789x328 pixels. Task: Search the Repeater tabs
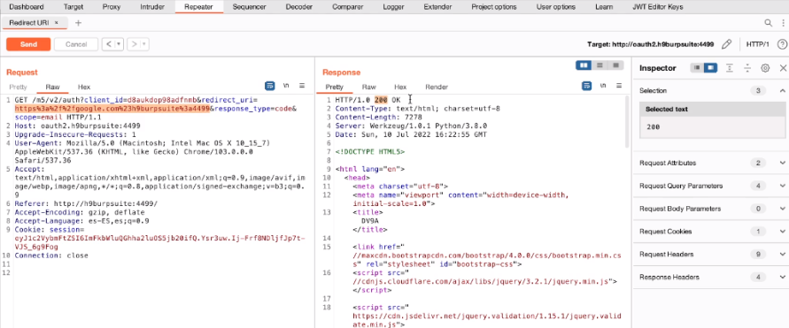coord(769,23)
